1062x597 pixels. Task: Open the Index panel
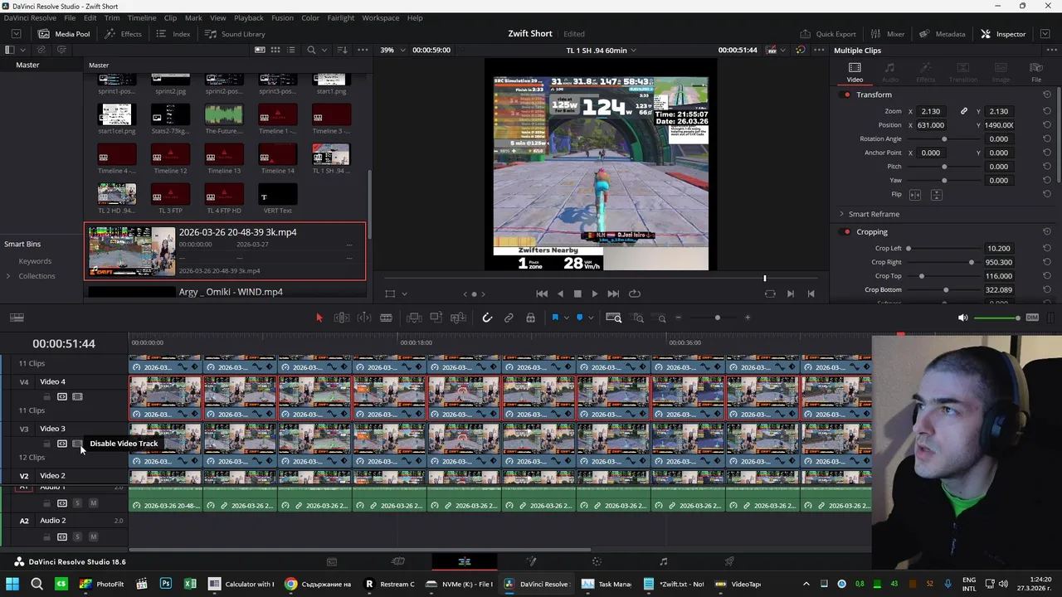click(x=173, y=34)
